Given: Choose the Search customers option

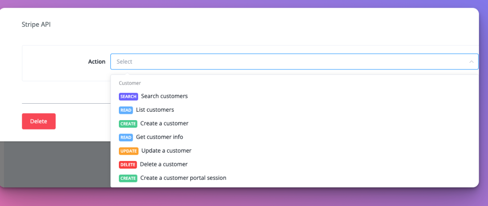Looking at the screenshot, I should (164, 96).
